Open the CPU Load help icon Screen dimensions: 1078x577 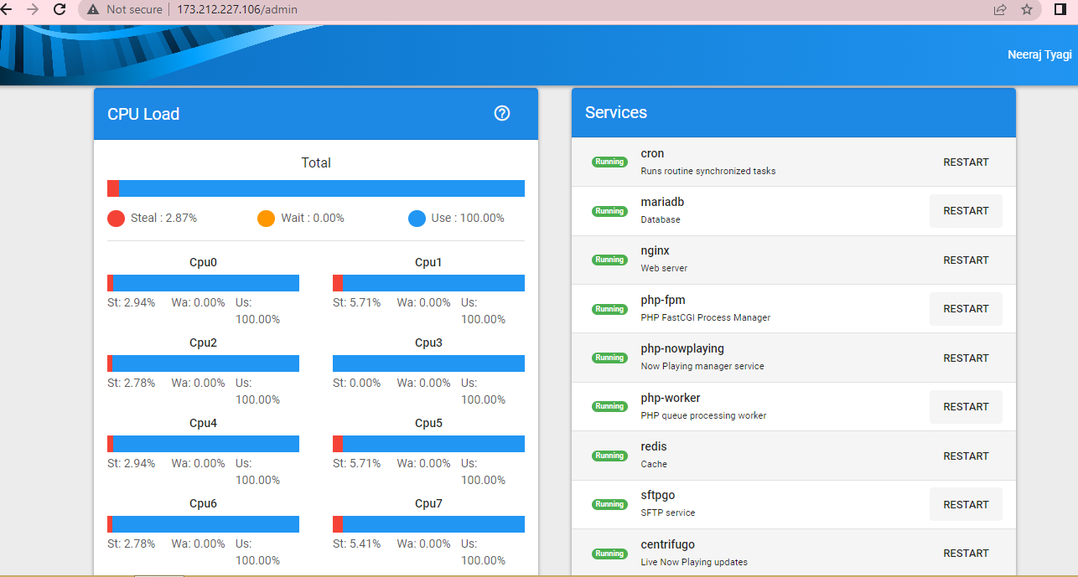[501, 112]
